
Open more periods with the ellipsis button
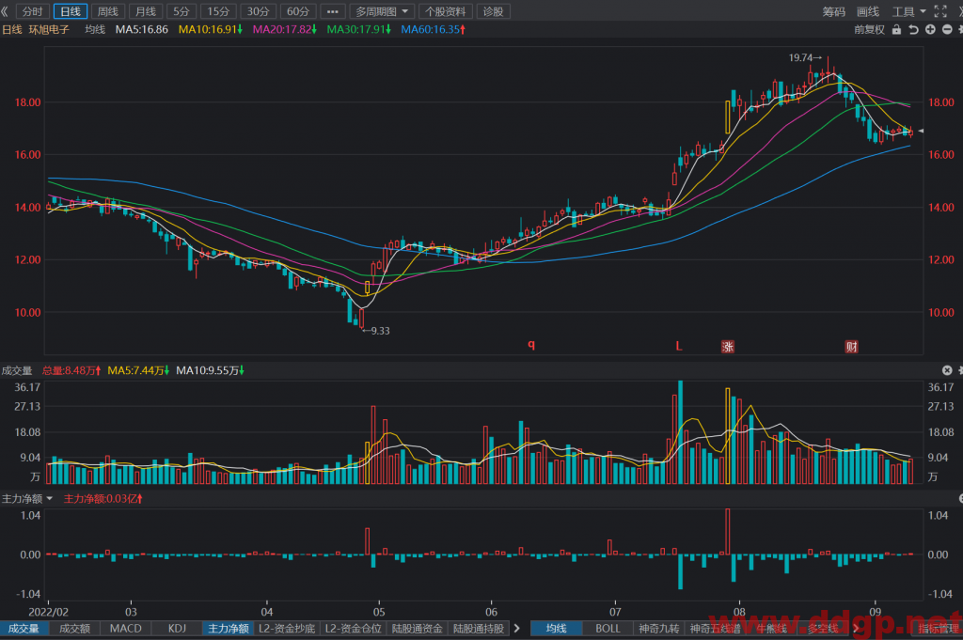click(332, 11)
